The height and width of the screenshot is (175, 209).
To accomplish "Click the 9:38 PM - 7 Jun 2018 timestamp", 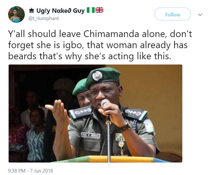I will pos(31,171).
